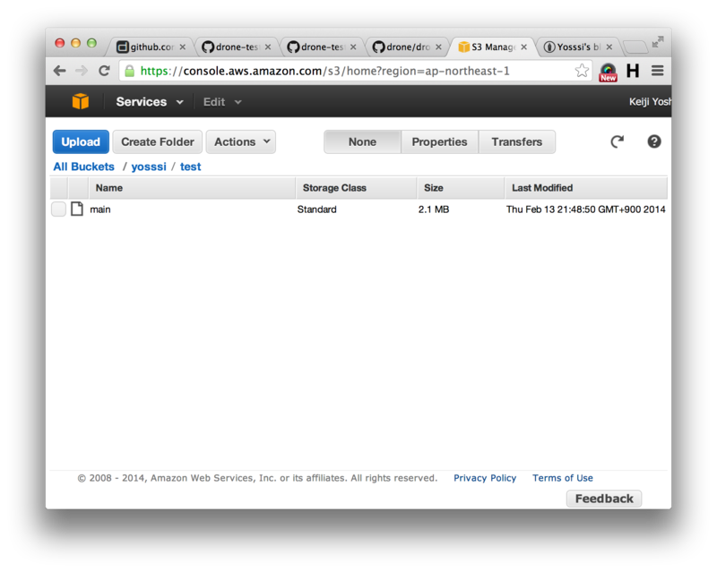Open the yosssi bucket breadcrumb
This screenshot has width=717, height=572.
[x=149, y=166]
